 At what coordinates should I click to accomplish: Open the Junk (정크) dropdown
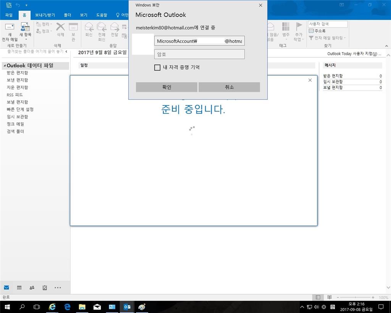coord(44,31)
